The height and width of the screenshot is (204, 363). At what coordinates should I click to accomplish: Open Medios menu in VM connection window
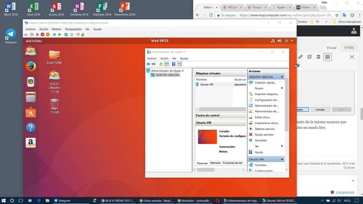(x=56, y=29)
